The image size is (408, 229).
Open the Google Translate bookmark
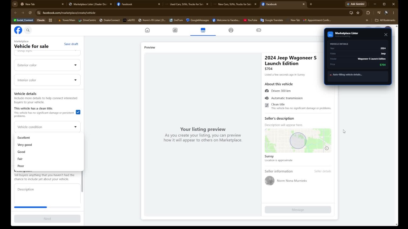[272, 20]
